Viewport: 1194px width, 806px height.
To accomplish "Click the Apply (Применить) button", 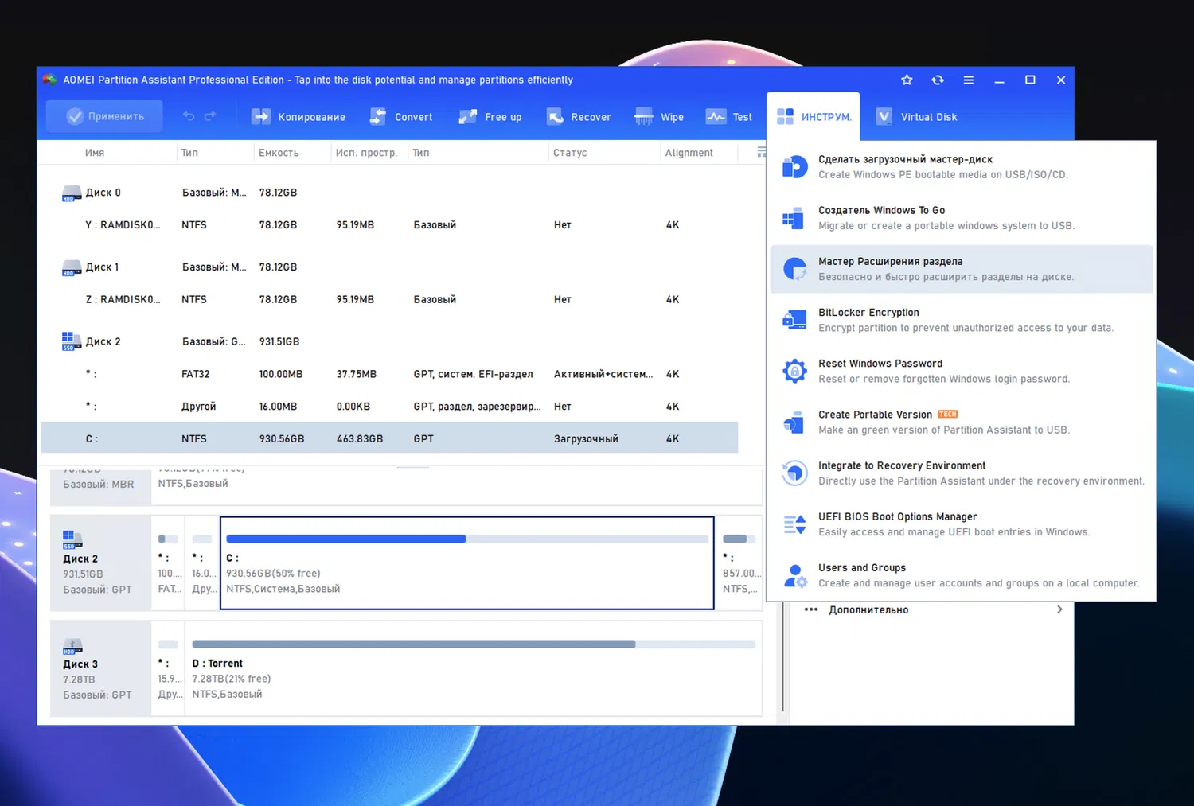I will (x=105, y=116).
